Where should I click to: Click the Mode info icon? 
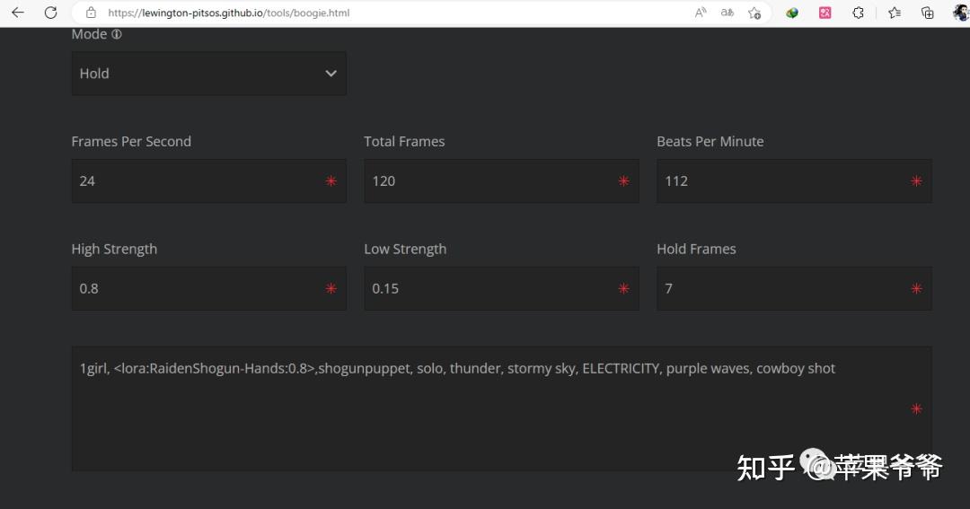(117, 34)
